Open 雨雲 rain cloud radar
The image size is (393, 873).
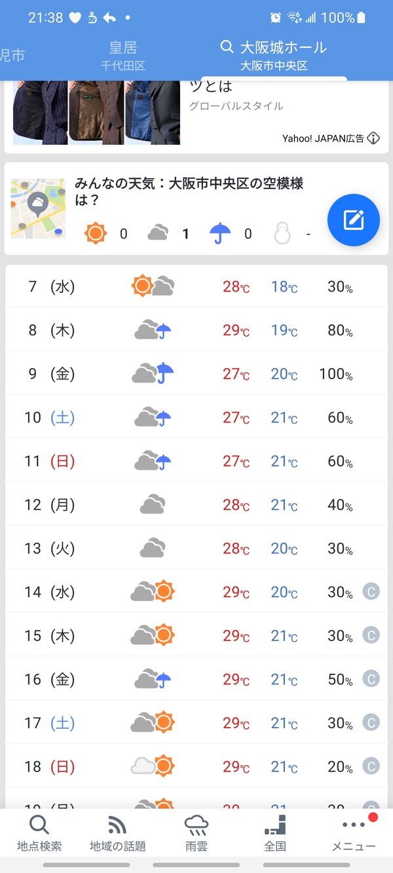click(196, 833)
